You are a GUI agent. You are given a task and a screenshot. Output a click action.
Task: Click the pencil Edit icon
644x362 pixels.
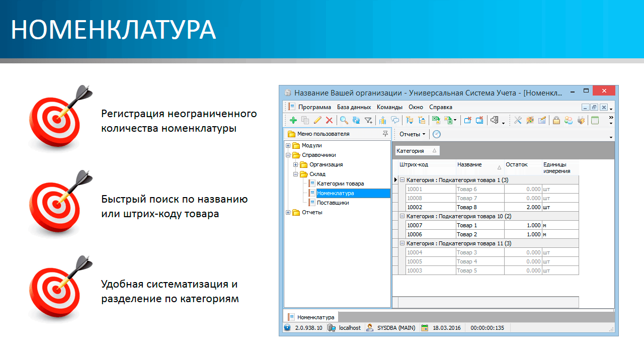click(x=317, y=120)
